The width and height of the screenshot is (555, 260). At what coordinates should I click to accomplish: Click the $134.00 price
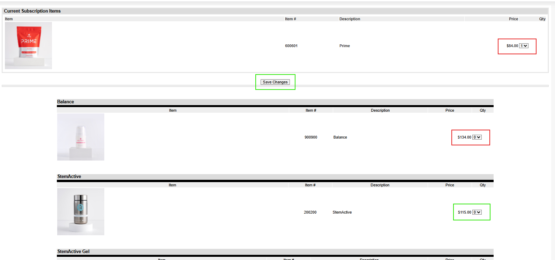click(464, 137)
